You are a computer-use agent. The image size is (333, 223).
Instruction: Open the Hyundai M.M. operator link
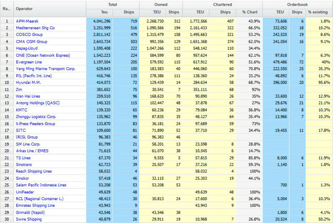click(28, 83)
